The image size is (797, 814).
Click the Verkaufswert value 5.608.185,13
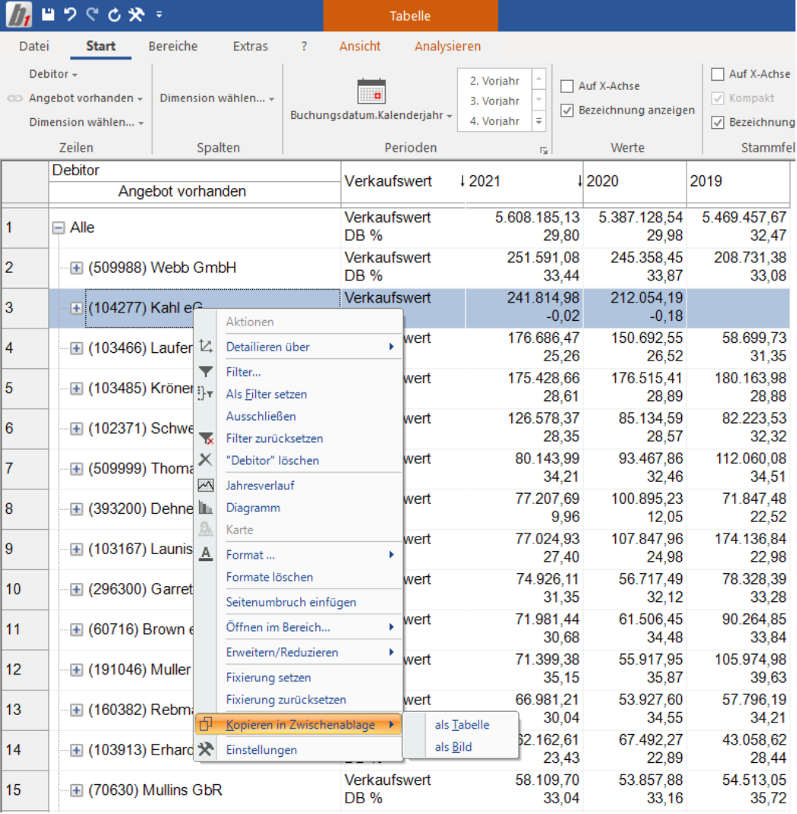click(537, 217)
